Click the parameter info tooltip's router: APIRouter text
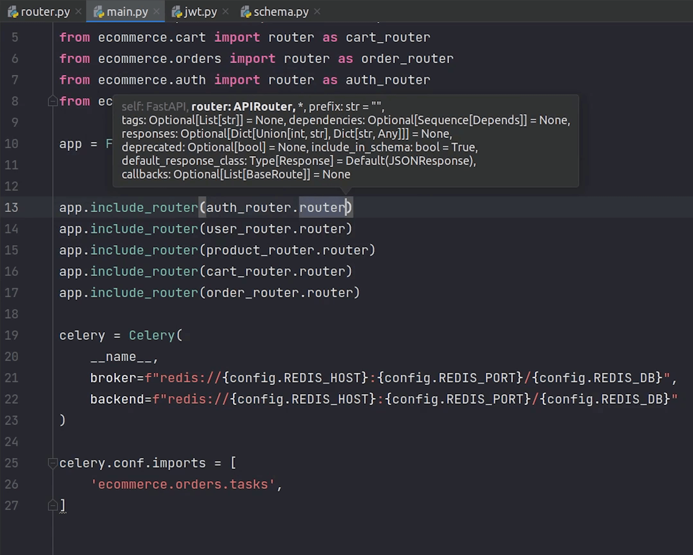The image size is (693, 555). (242, 106)
